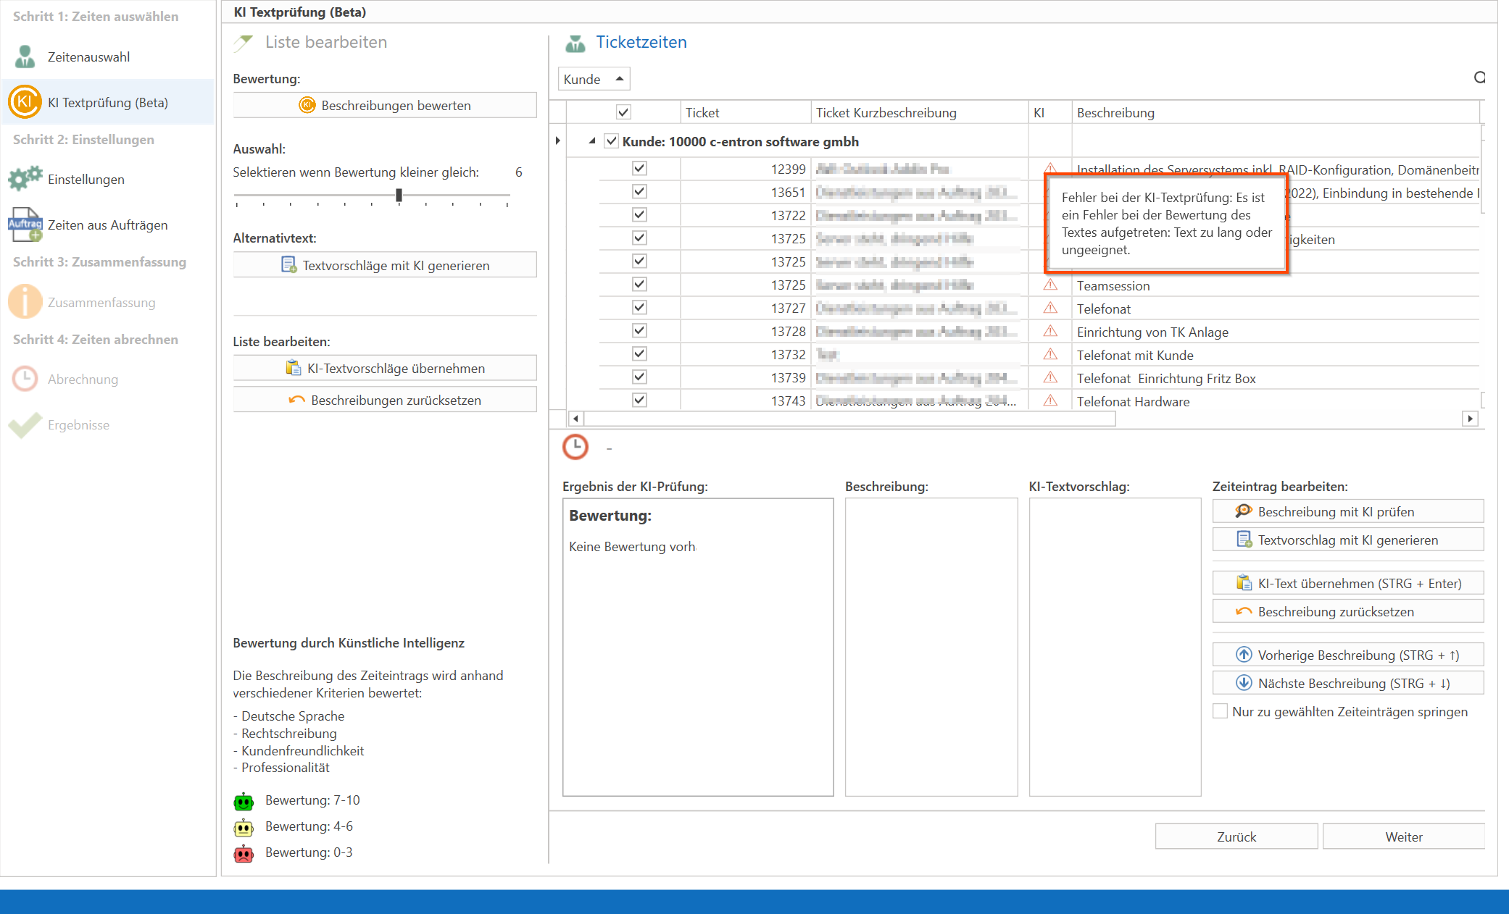Open the Kunde grouping dropdown
The image size is (1509, 914).
594,78
